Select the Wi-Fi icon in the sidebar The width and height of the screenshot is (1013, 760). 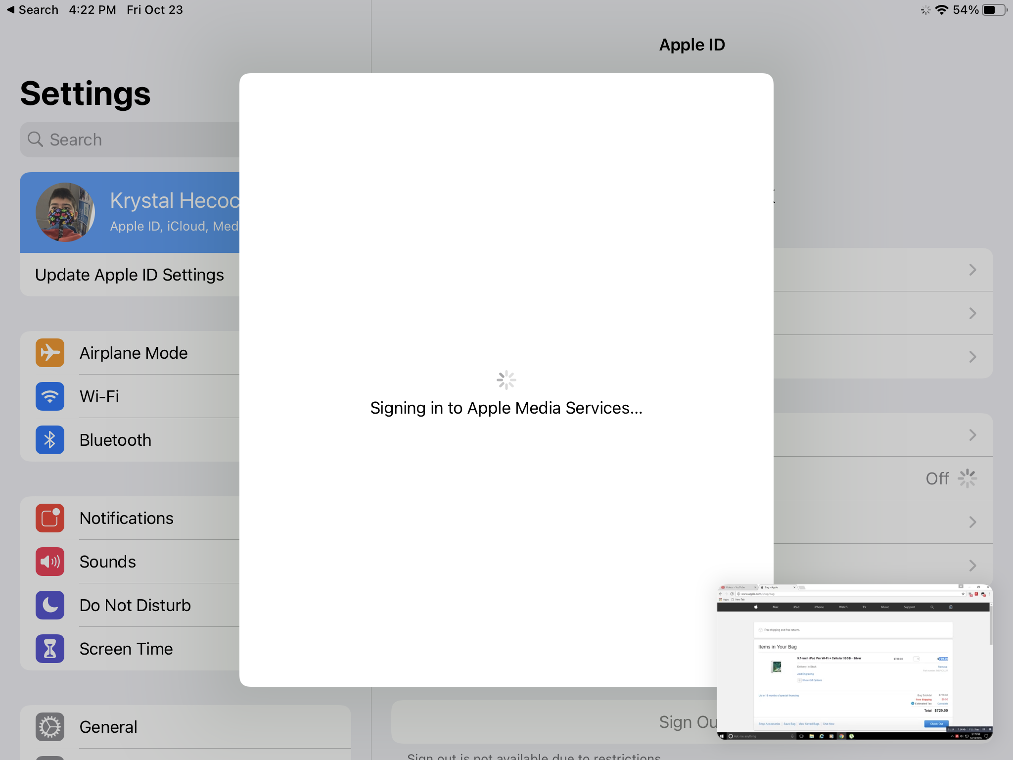[49, 396]
